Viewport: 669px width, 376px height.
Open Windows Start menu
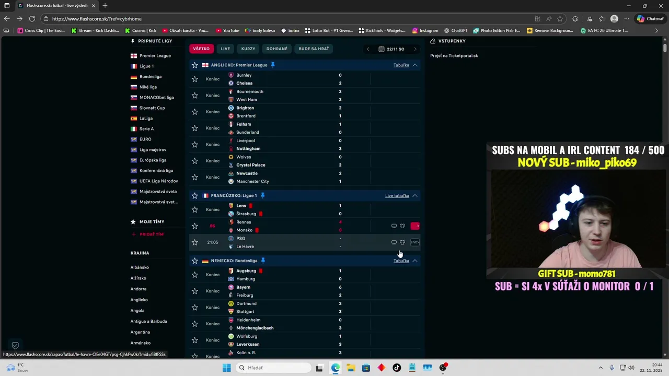point(226,368)
